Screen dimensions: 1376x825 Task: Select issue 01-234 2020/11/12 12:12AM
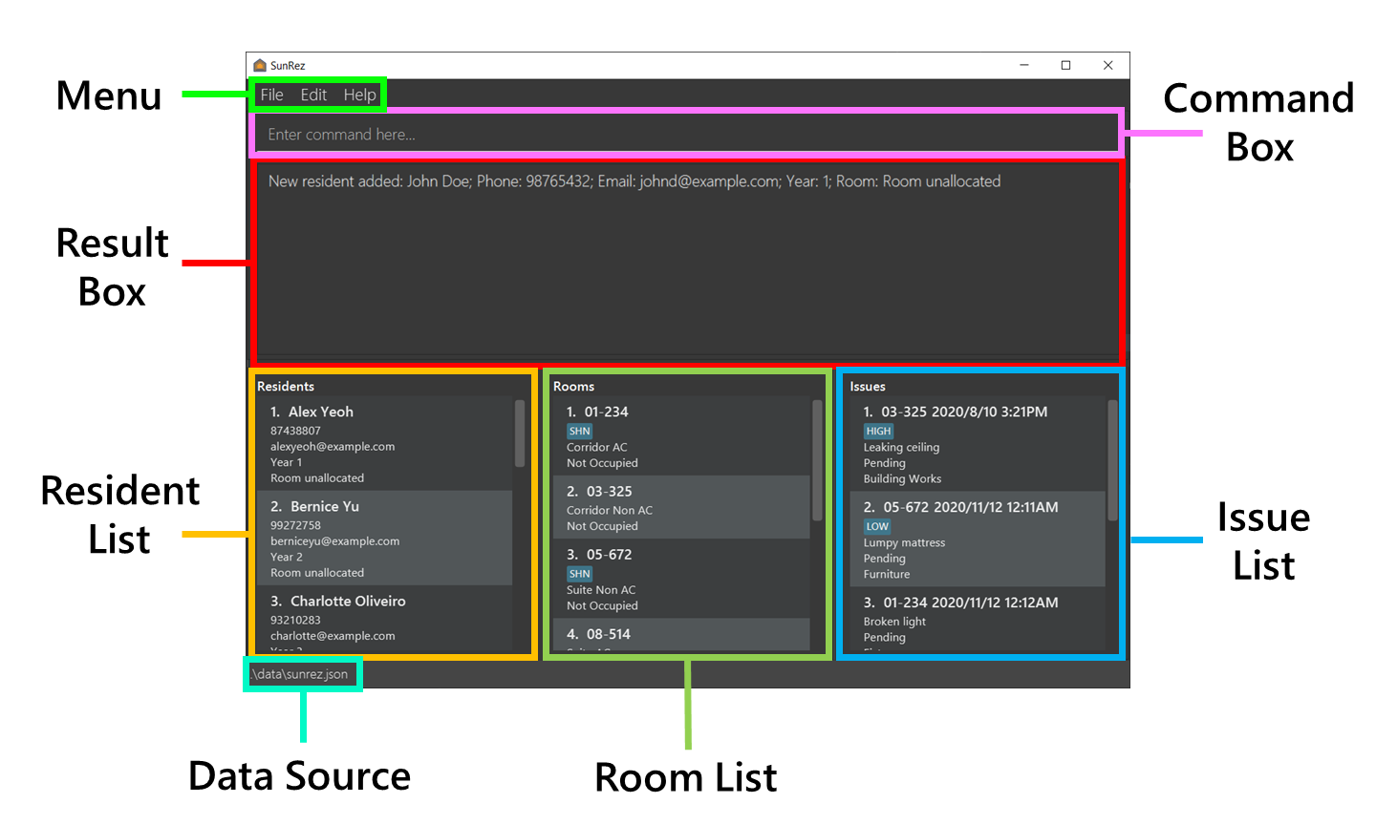click(978, 620)
